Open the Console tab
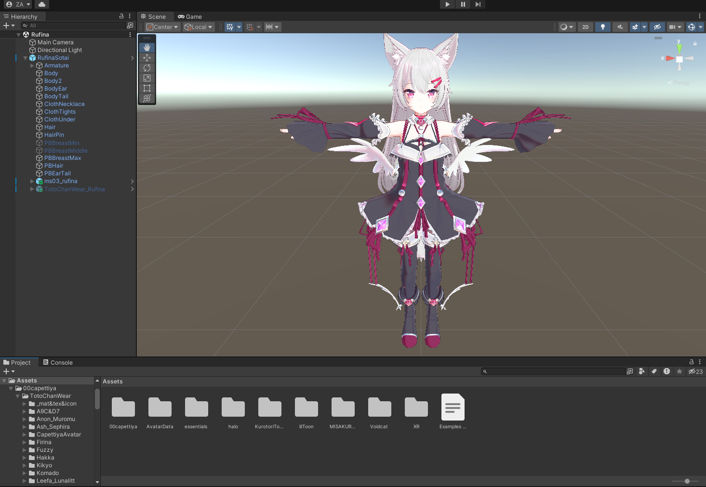Screen dimensions: 706x487 coord(58,363)
